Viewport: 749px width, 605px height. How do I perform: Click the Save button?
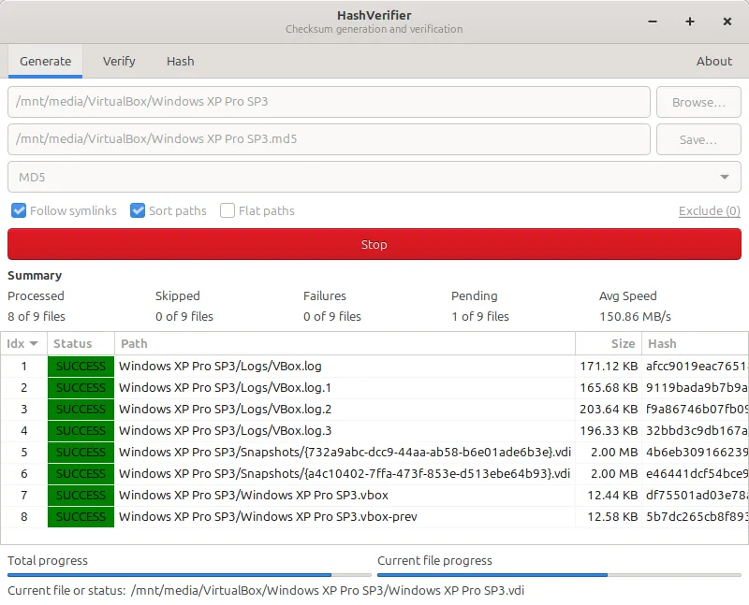coord(698,139)
